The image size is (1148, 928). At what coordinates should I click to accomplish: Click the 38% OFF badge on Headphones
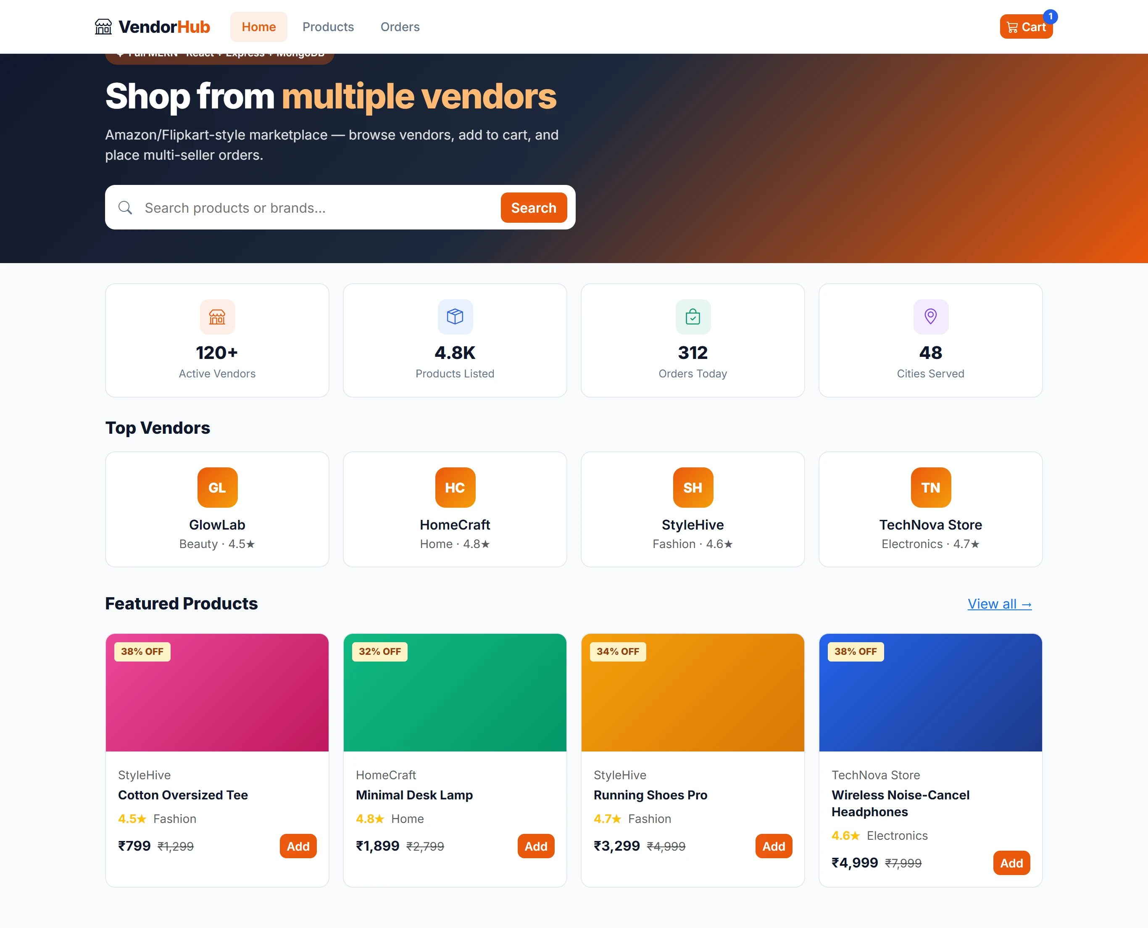856,651
